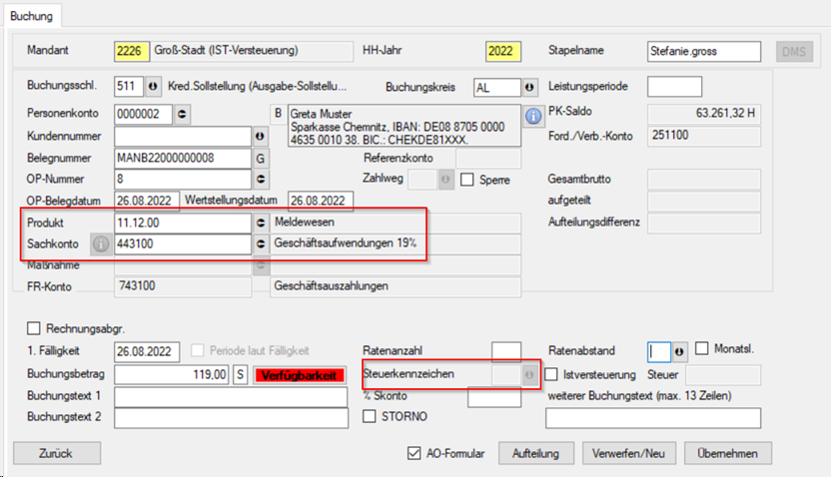Screen dimensions: 831x477
Task: Click the S button next to Buchungsbetrag
Action: coord(240,375)
